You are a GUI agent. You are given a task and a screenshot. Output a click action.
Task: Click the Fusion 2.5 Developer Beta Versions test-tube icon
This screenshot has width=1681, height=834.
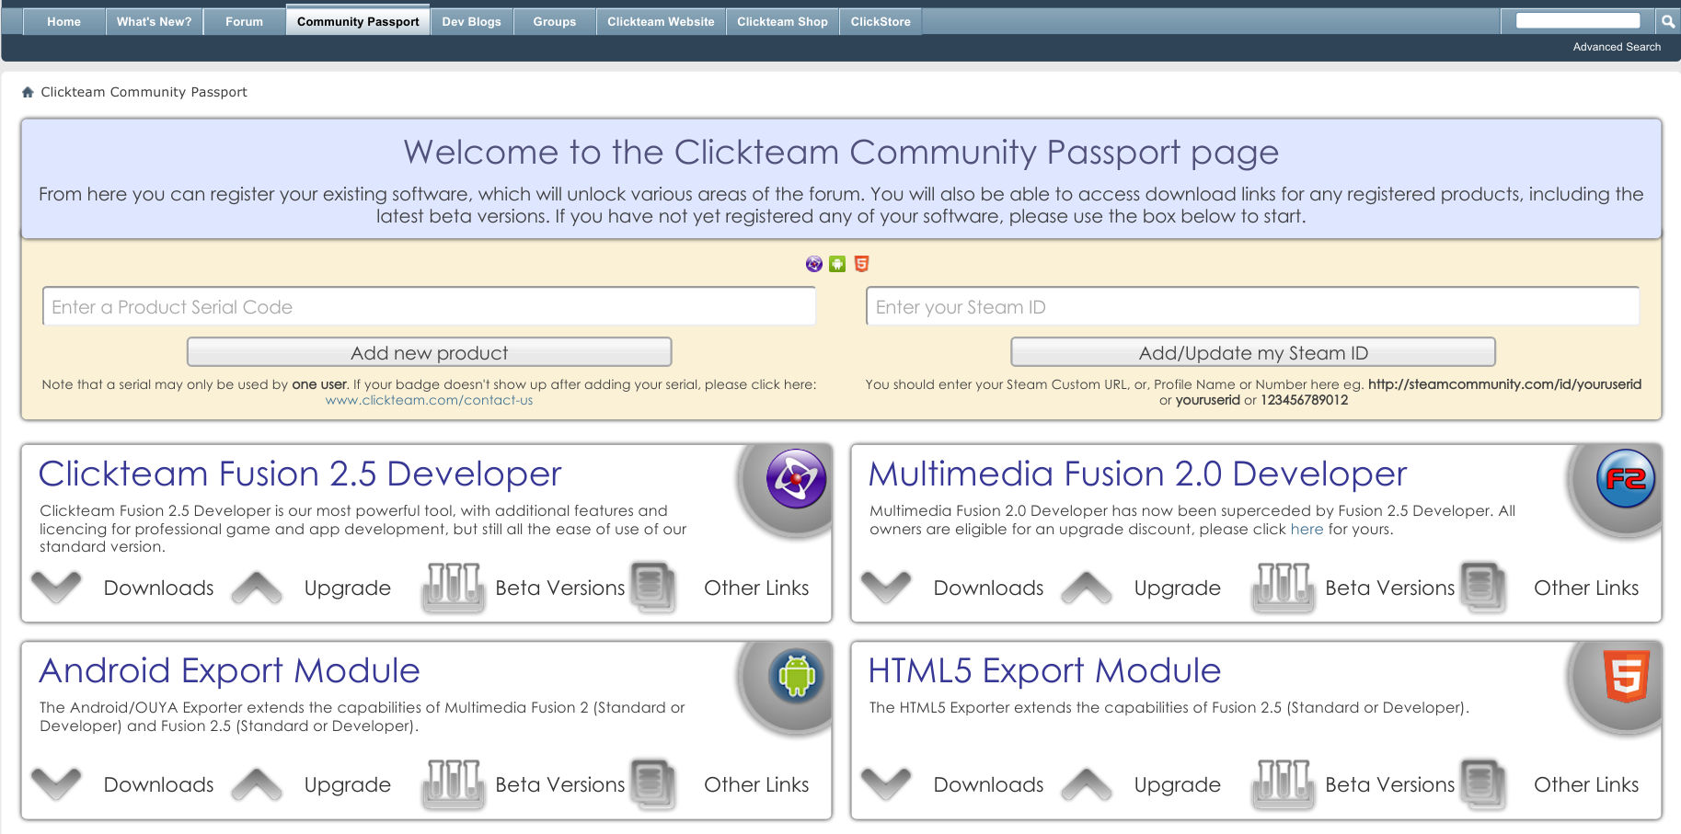point(453,588)
